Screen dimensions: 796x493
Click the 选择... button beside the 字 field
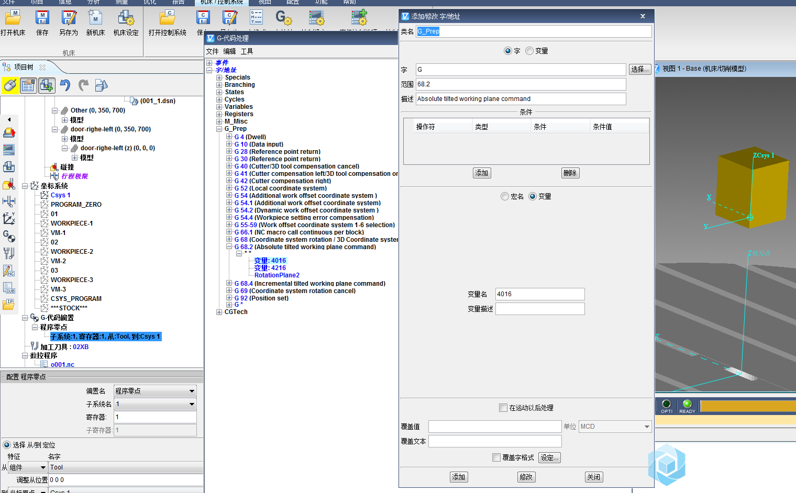640,69
